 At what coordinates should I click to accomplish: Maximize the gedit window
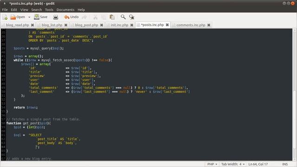[x=289, y=3]
